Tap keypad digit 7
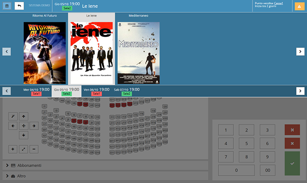 click(226, 157)
